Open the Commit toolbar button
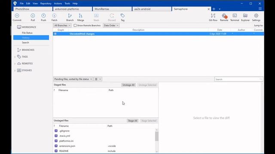The height and width of the screenshot is (154, 275). [x=17, y=17]
